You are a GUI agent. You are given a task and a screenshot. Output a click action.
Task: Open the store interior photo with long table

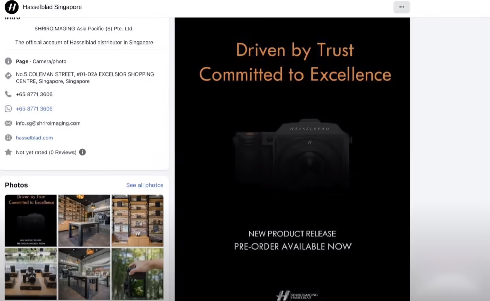pos(84,220)
